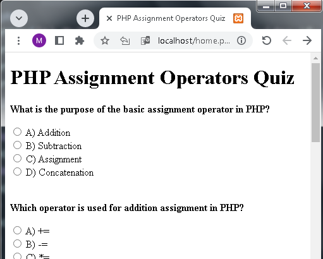The width and height of the screenshot is (323, 259).
Task: Maximize the browser window
Action: 283,6
